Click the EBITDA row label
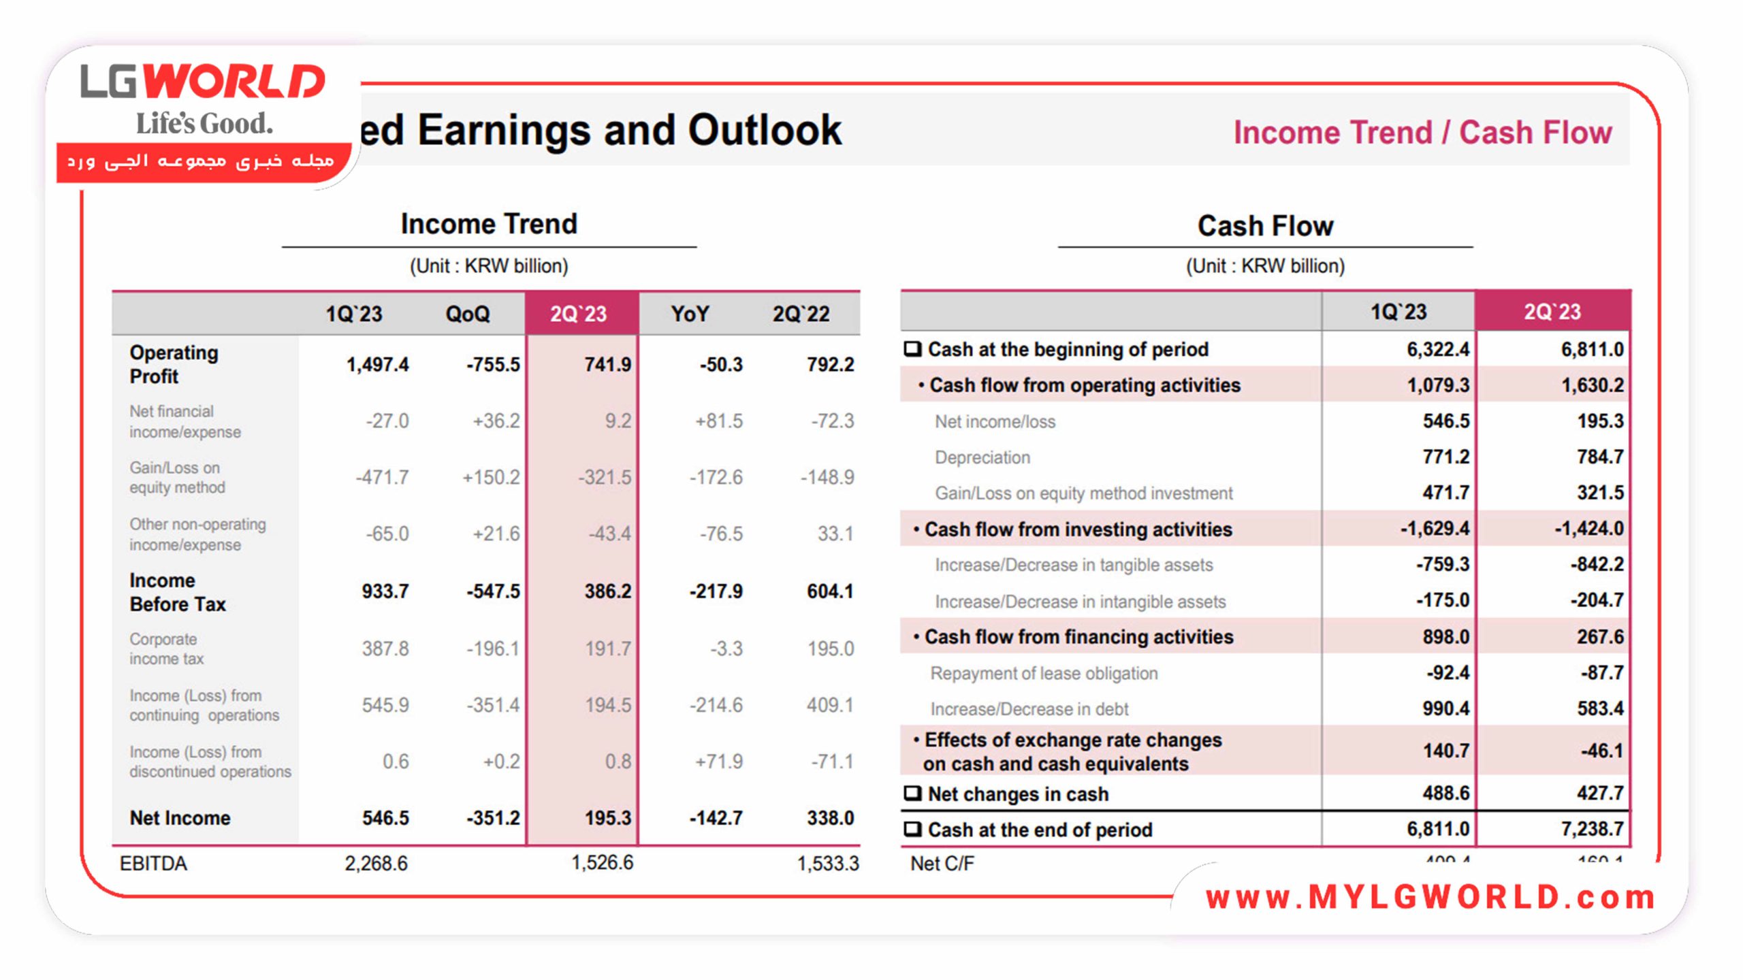This screenshot has height=980, width=1743. (x=153, y=864)
